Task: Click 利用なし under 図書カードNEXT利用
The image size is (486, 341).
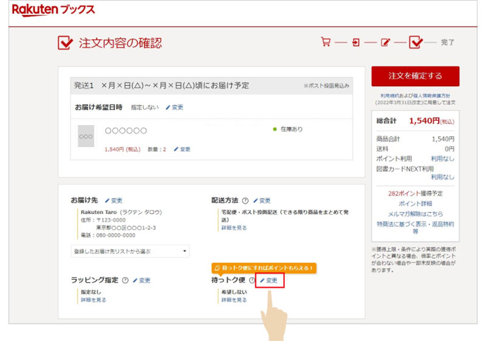Action: coord(443,177)
